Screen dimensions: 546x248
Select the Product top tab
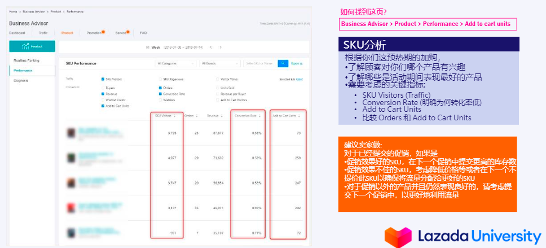[67, 33]
